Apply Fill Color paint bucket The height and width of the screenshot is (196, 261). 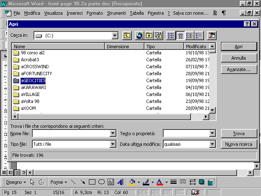coord(132,182)
